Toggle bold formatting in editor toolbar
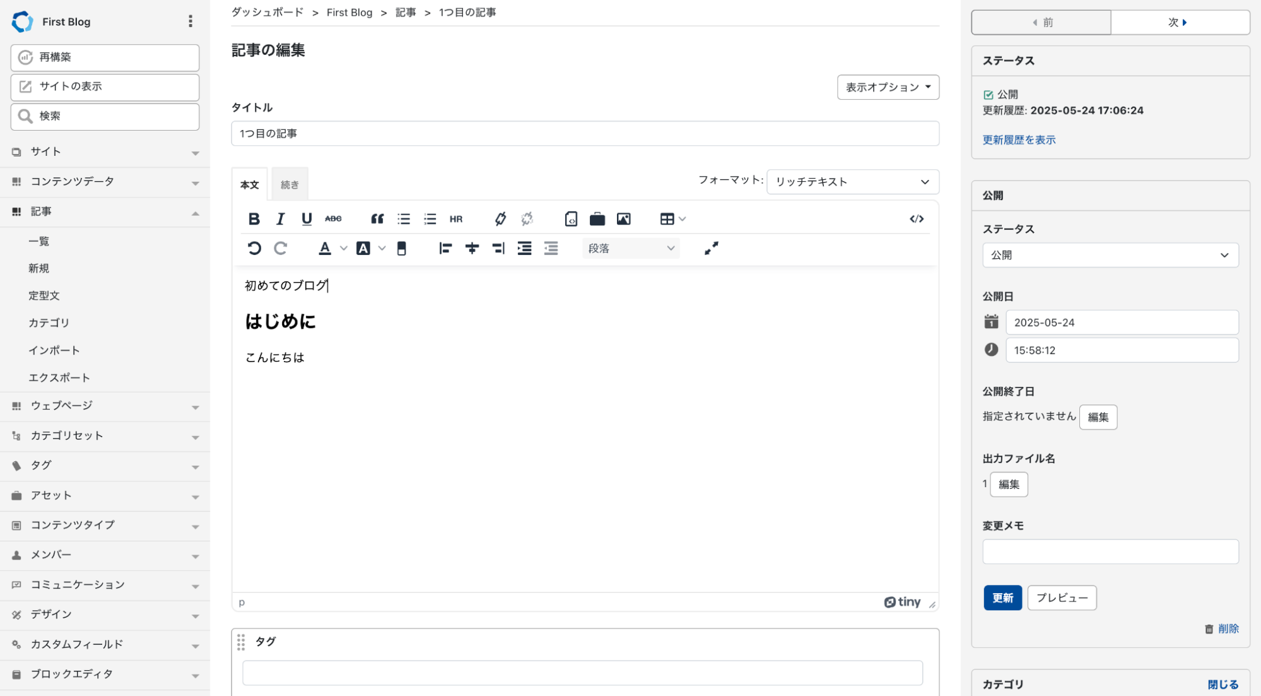Screen dimensions: 1261x696 tap(254, 219)
